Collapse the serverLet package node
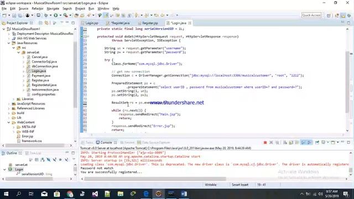The height and width of the screenshot is (199, 354). (x=18, y=53)
